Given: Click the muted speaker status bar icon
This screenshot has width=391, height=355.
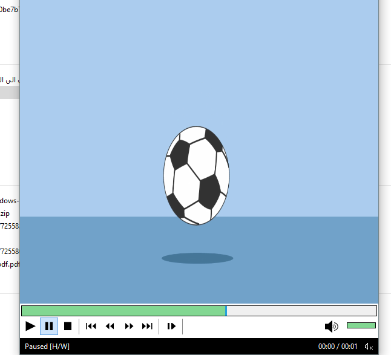Looking at the screenshot, I should point(369,347).
